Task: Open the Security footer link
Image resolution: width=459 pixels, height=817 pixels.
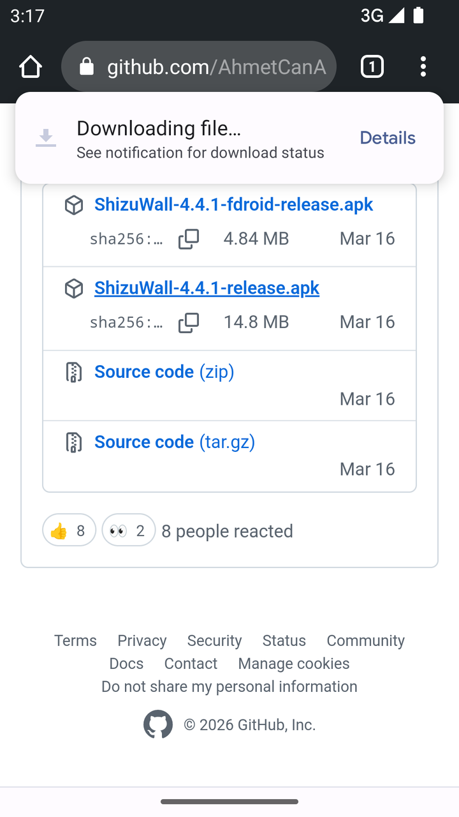Action: click(214, 640)
